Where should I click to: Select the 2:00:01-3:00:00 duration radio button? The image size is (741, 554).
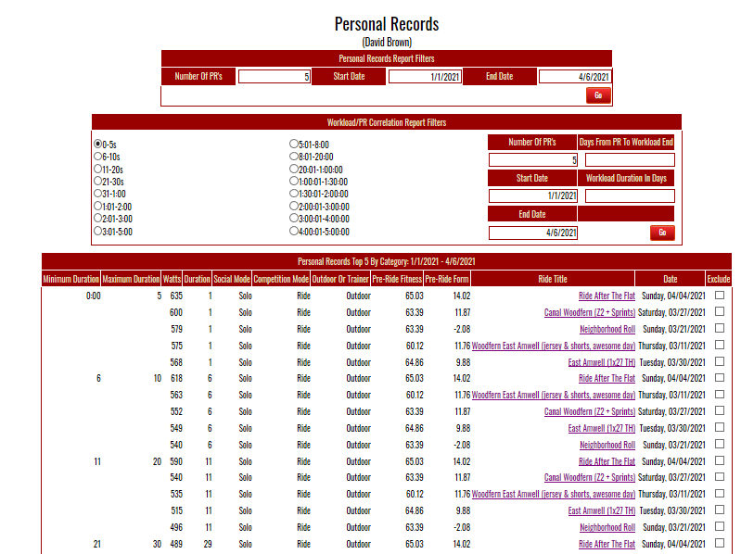[x=294, y=206]
